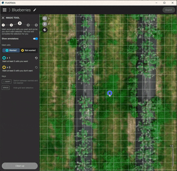
Task: Click the cyan wanted count ring icon
Action: coord(4,58)
